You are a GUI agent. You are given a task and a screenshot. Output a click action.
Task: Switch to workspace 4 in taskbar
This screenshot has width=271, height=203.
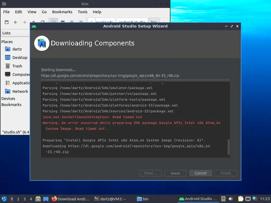tap(31, 199)
